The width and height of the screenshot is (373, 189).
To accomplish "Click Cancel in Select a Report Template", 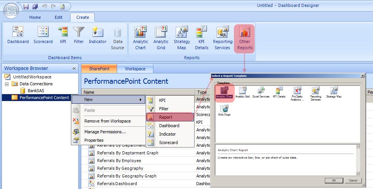I will tap(353, 181).
